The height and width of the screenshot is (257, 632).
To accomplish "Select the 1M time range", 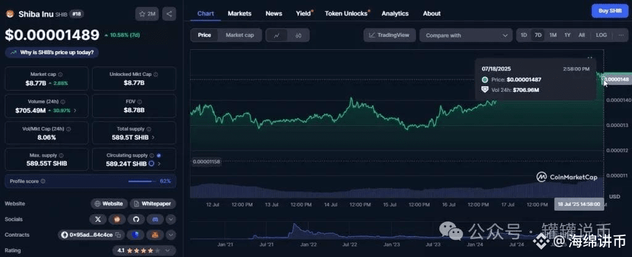I will [x=552, y=35].
